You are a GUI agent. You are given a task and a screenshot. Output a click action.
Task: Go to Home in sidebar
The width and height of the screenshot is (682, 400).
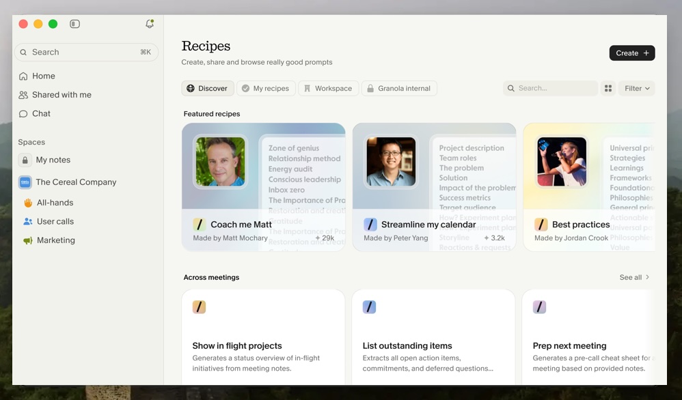[x=44, y=76]
